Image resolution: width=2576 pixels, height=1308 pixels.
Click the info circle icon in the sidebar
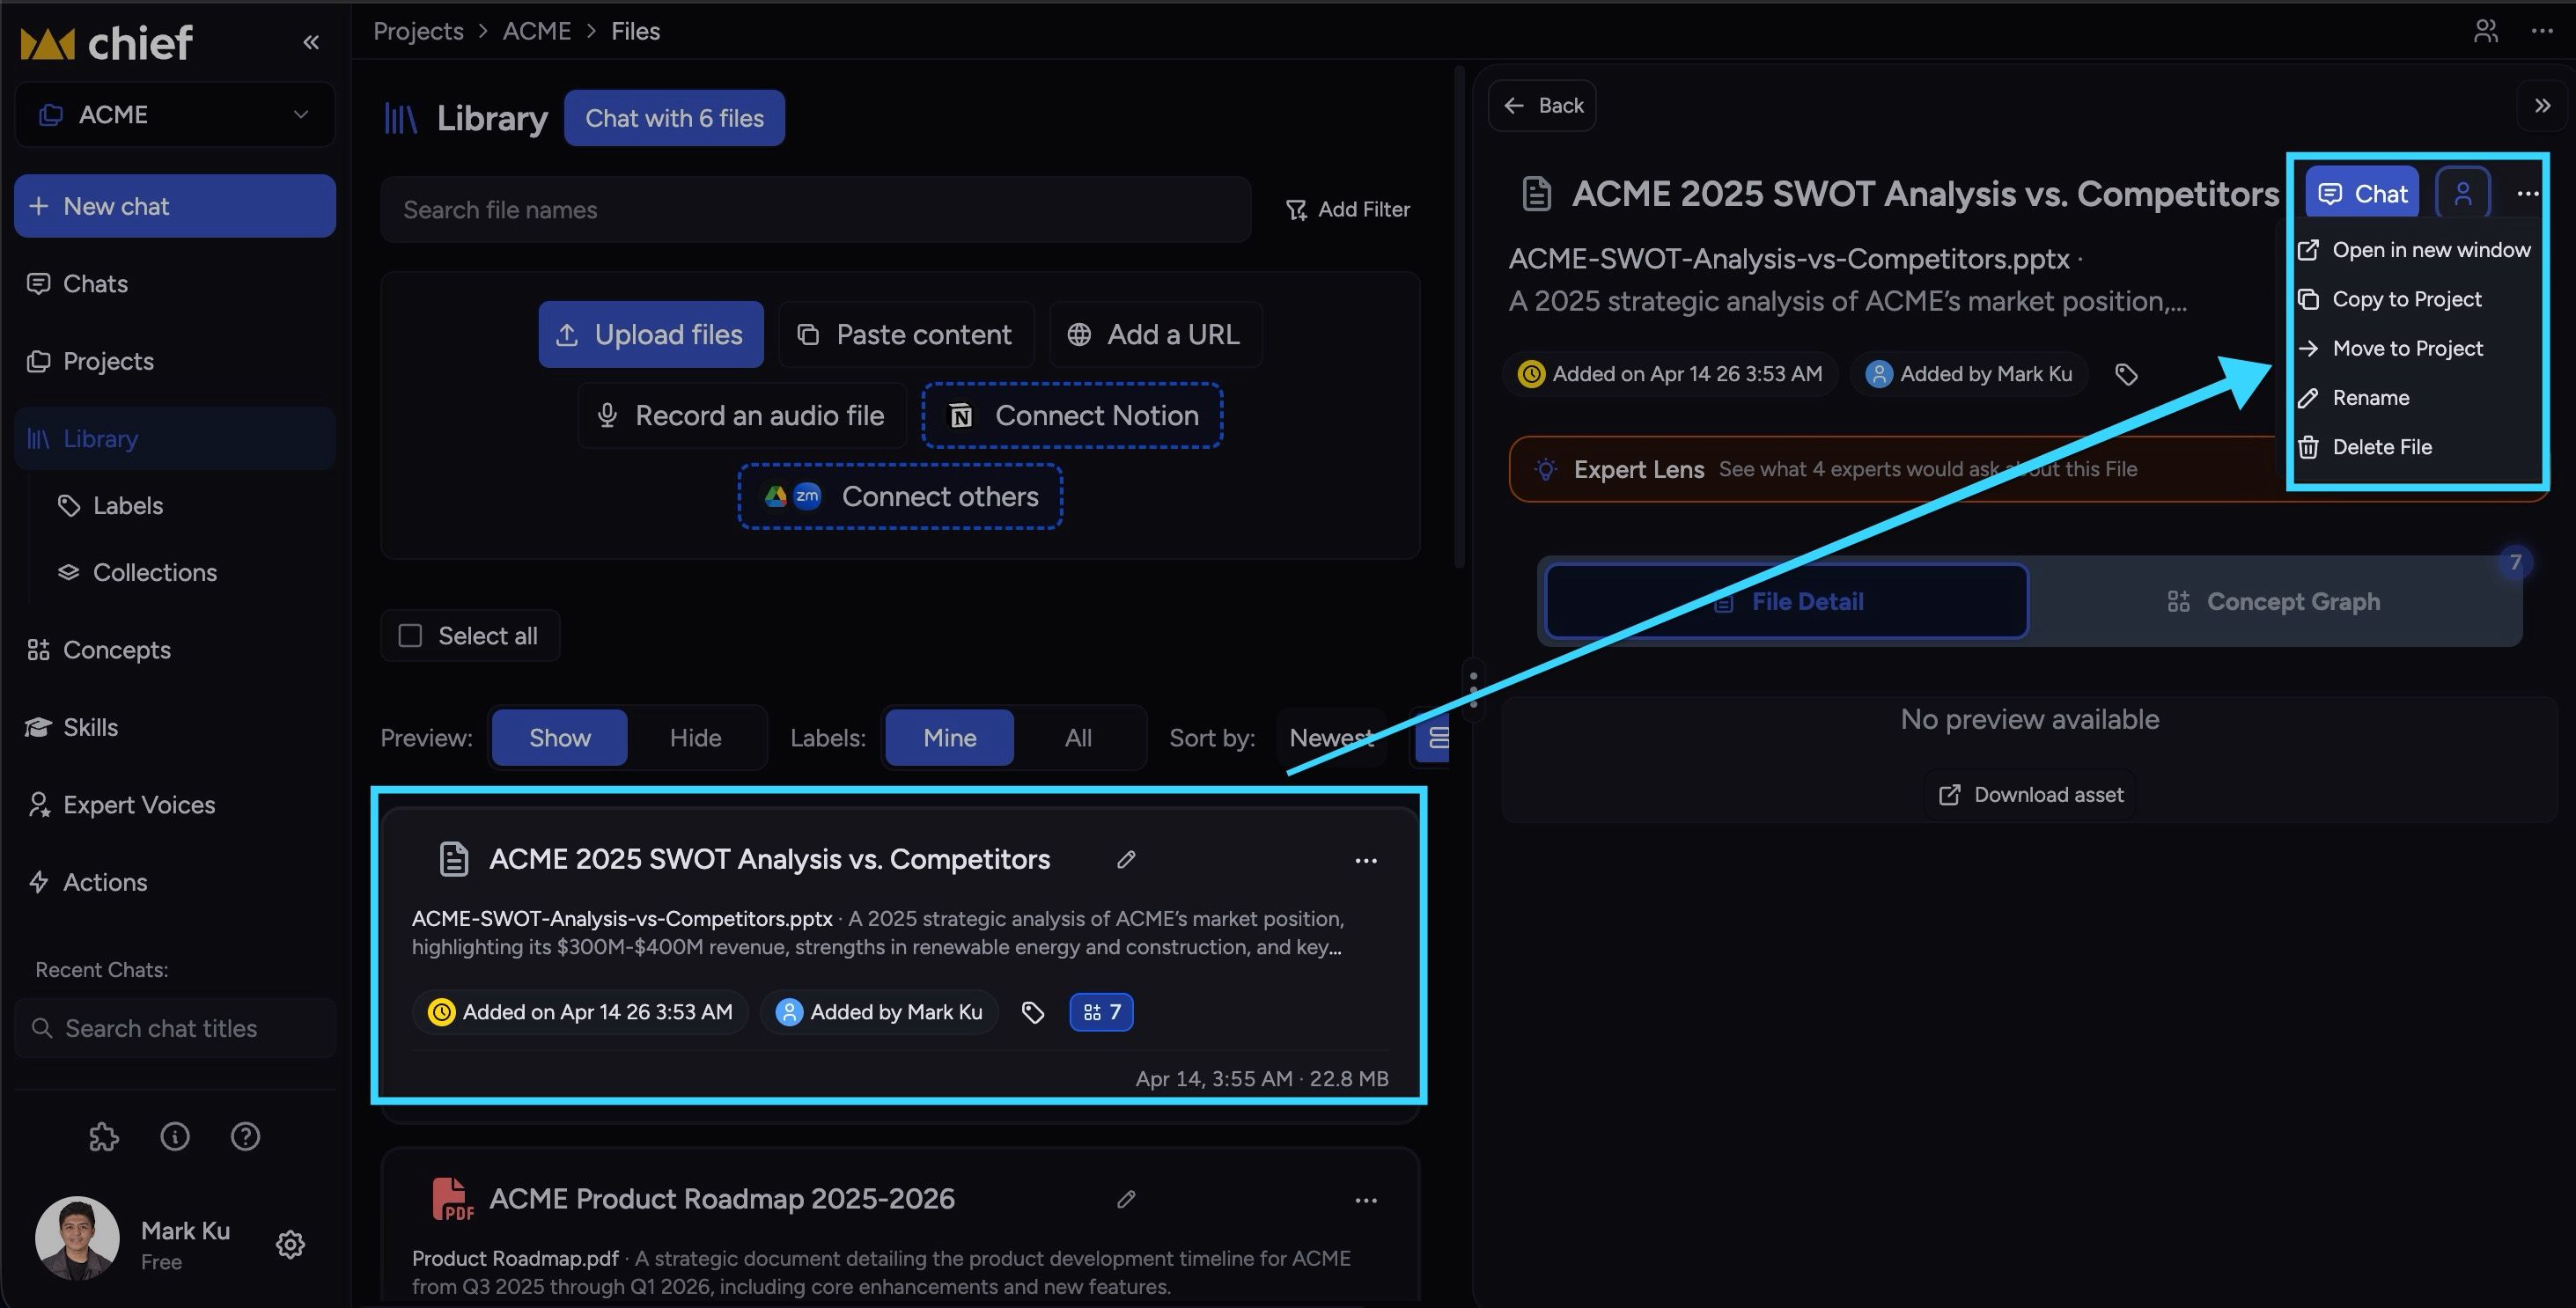175,1137
